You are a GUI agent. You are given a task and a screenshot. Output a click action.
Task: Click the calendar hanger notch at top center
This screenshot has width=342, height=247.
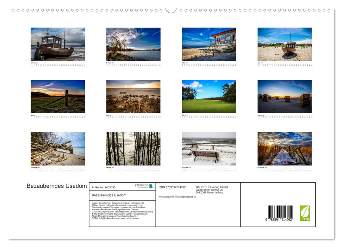point(171,10)
